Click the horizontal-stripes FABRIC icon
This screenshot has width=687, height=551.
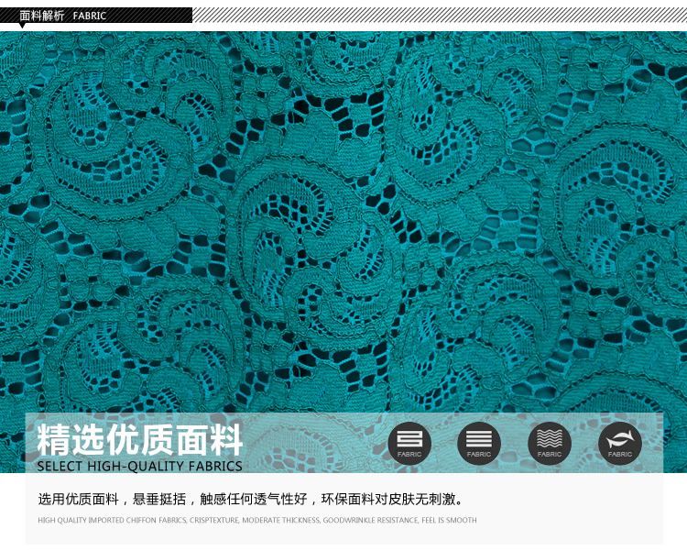tap(479, 443)
